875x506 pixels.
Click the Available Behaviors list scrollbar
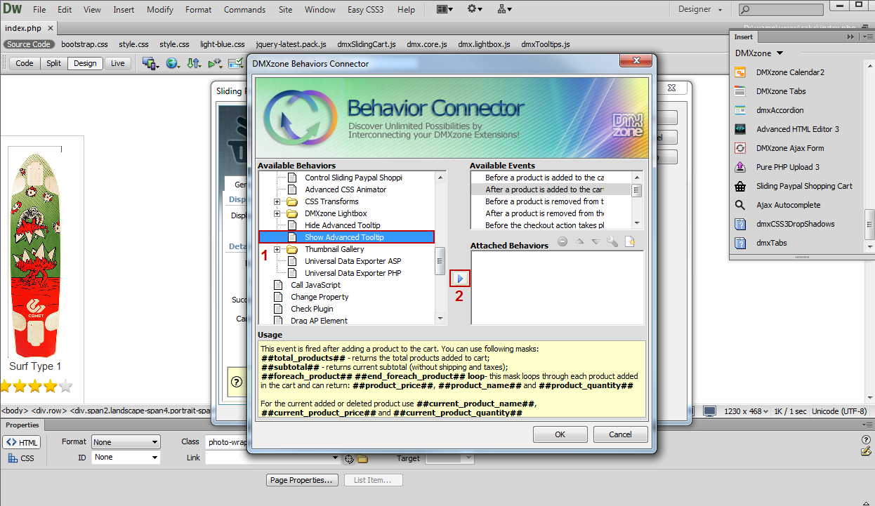440,248
